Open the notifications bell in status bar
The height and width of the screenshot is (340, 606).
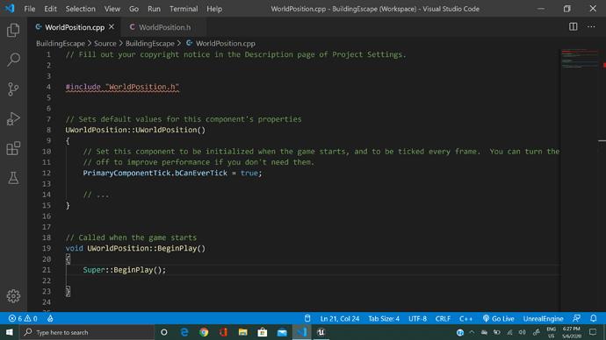coord(593,318)
